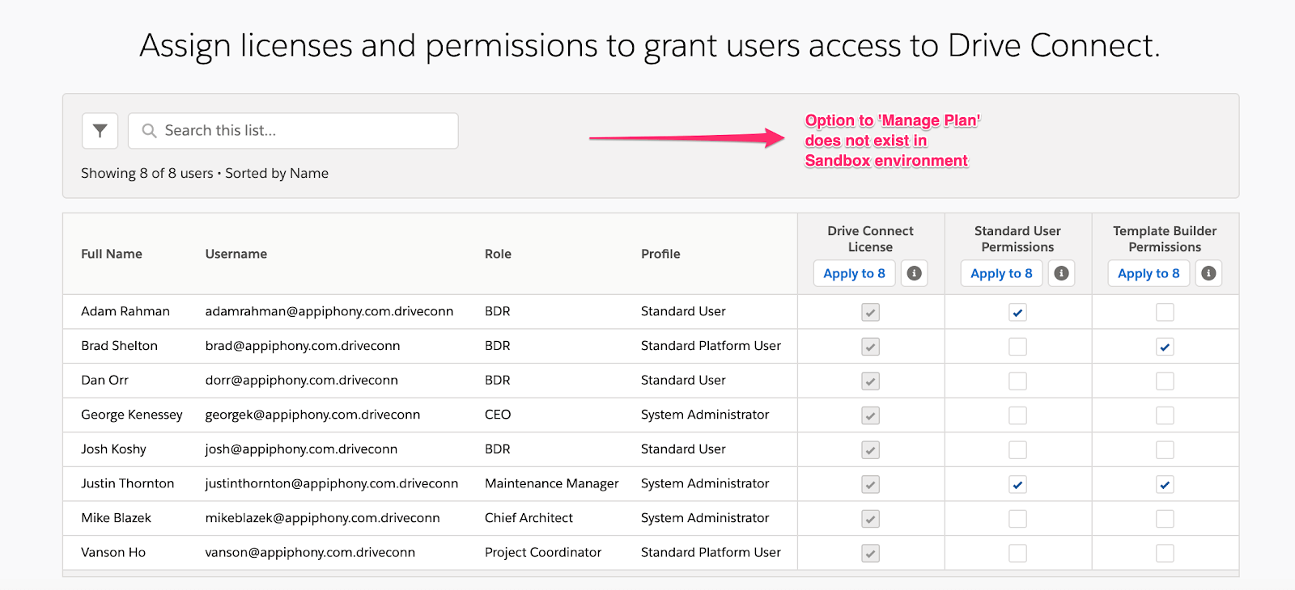The width and height of the screenshot is (1295, 590).
Task: Check Dan Orr's Standard User Permissions
Action: click(1018, 381)
